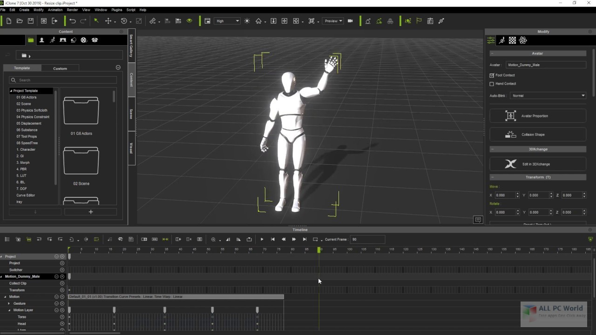
Task: Collapse the Avatar section
Action: pos(492,54)
